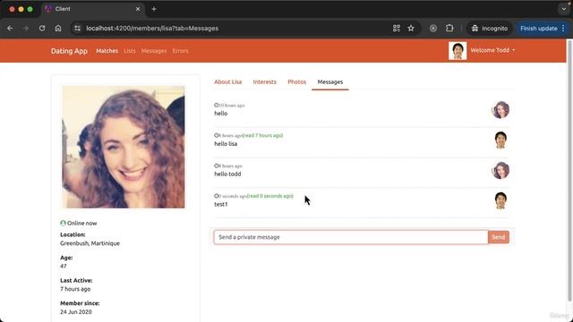Image resolution: width=573 pixels, height=322 pixels.
Task: Focus the Send a private message field
Action: [x=351, y=237]
